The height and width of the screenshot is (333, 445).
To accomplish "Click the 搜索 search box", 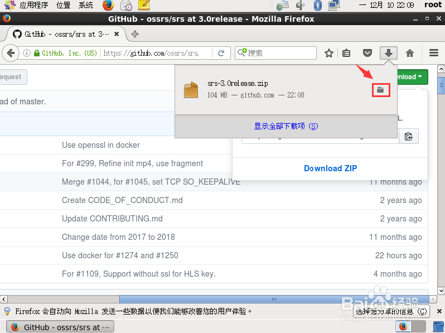I will [x=275, y=53].
